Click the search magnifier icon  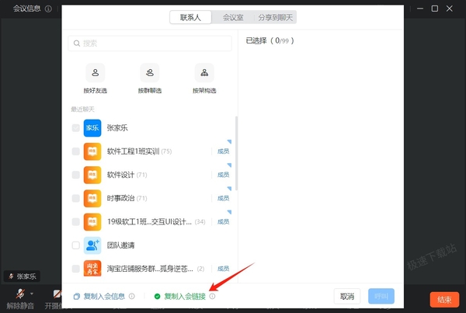pos(77,43)
